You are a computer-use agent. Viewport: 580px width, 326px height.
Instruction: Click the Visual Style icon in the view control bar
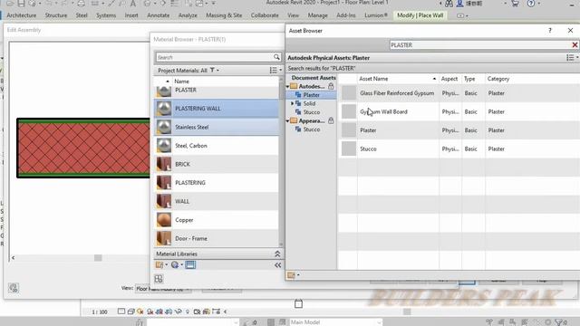(130, 312)
